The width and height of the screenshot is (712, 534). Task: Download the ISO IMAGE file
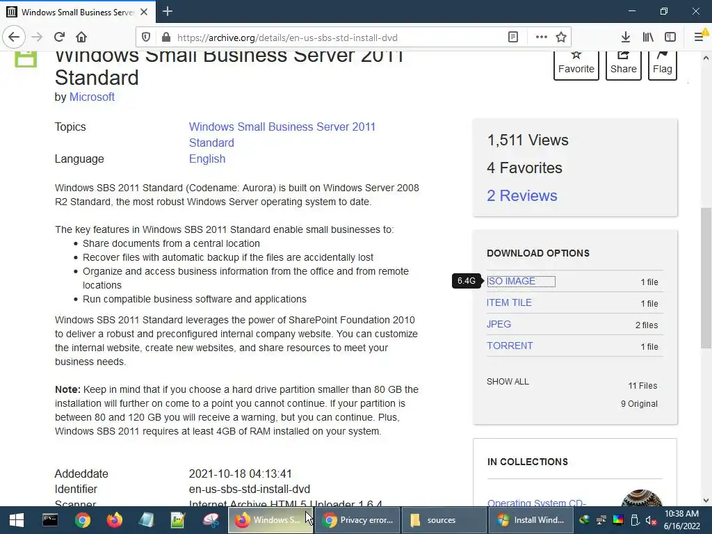[x=511, y=281]
